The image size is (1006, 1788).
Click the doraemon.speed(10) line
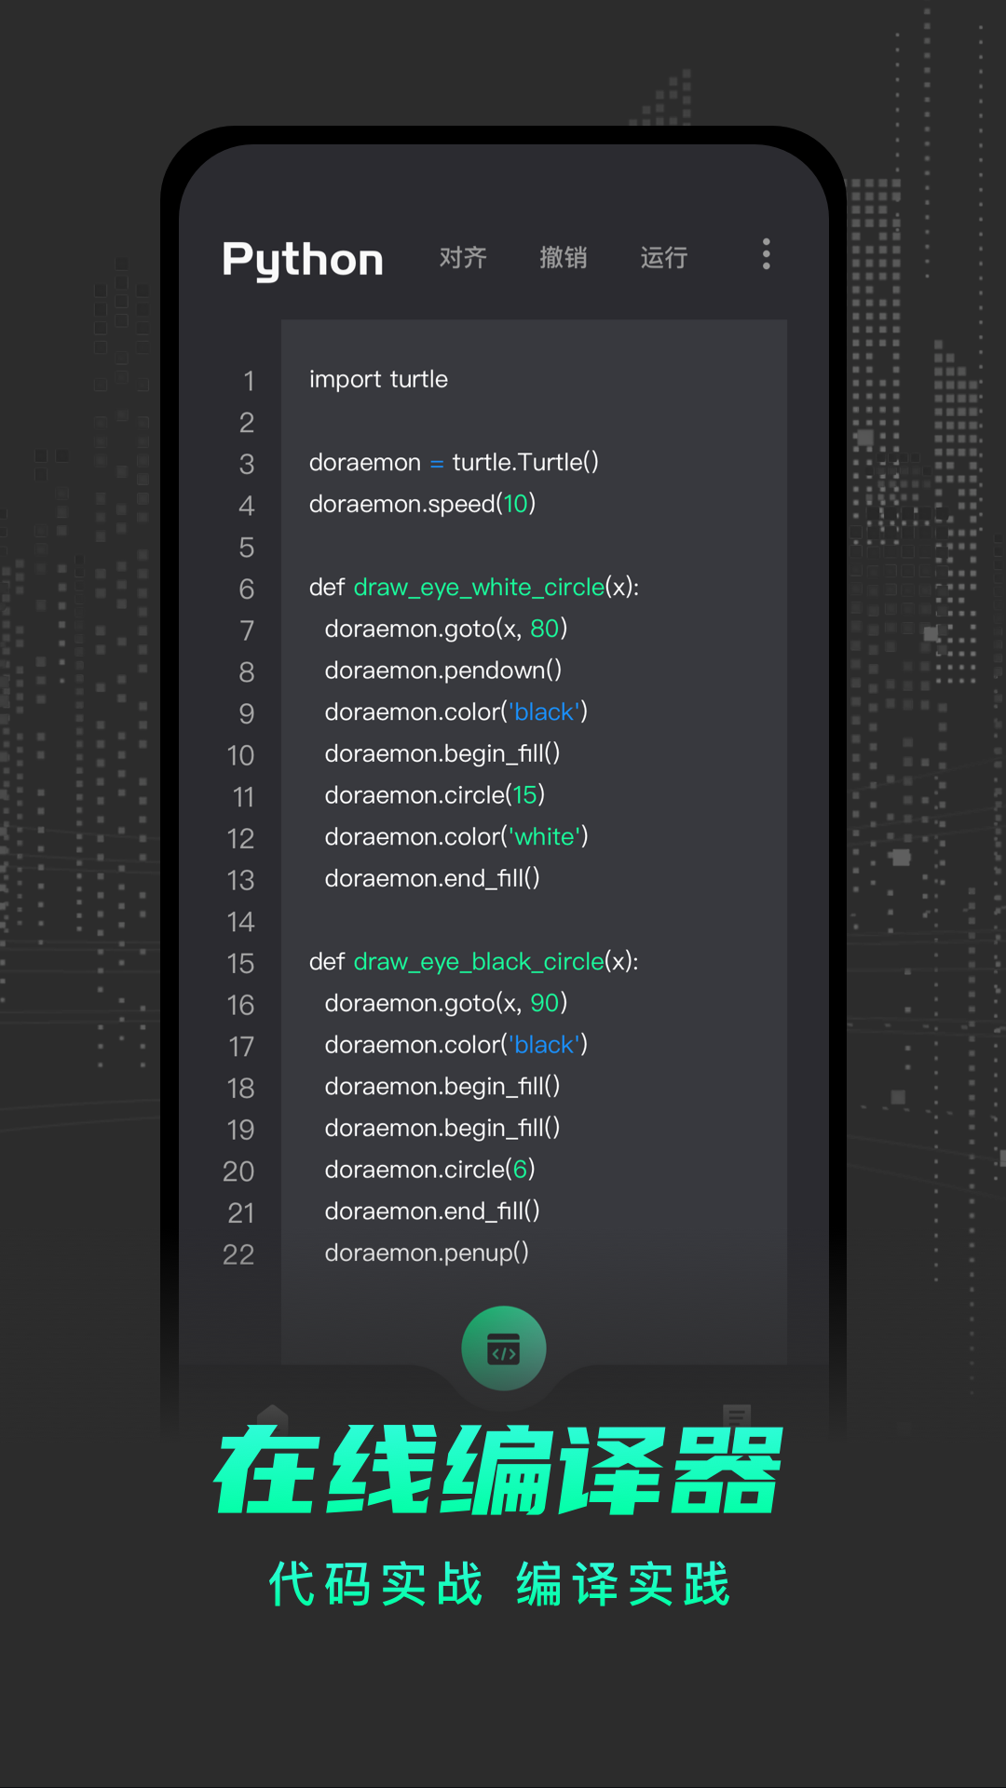pos(422,504)
